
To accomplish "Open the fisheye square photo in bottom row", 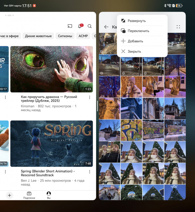I will 110,193.
